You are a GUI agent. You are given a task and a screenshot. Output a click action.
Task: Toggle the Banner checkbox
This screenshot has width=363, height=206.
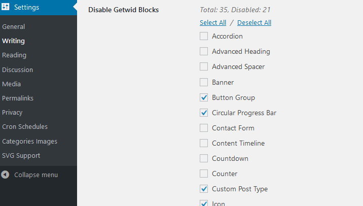tap(204, 82)
